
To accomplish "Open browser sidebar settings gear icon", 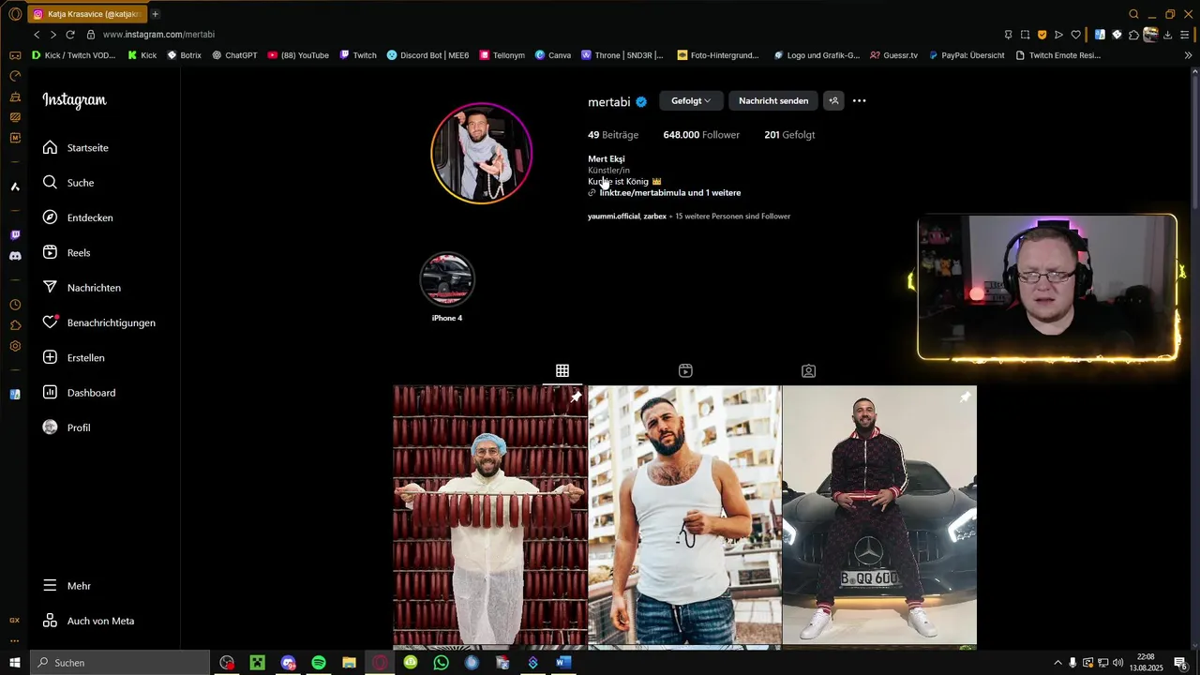I will 15,346.
